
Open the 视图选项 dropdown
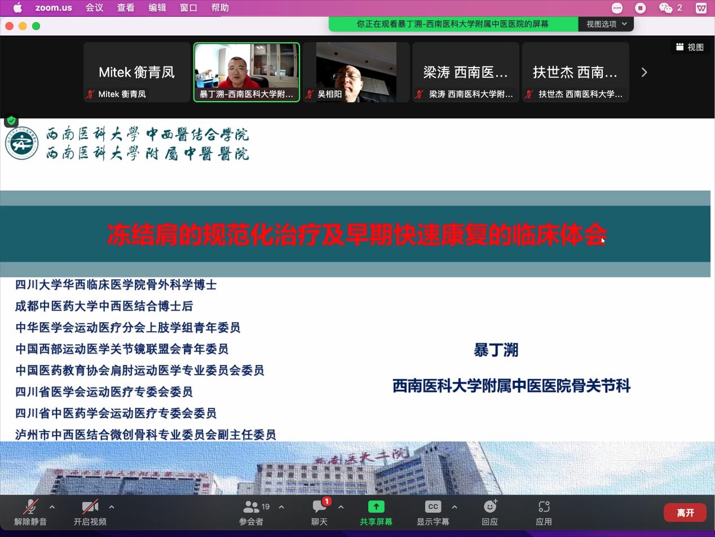coord(606,24)
